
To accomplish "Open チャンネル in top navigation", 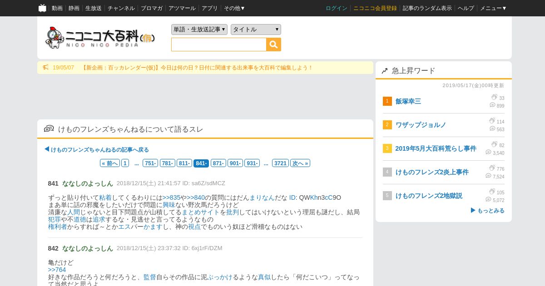I will (121, 8).
